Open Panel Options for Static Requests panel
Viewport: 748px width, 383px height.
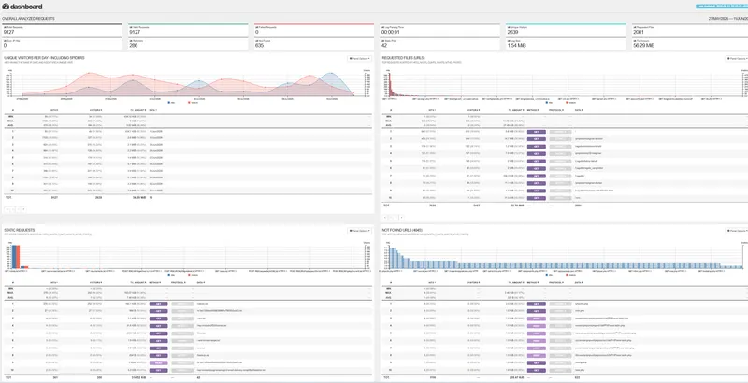coord(359,231)
